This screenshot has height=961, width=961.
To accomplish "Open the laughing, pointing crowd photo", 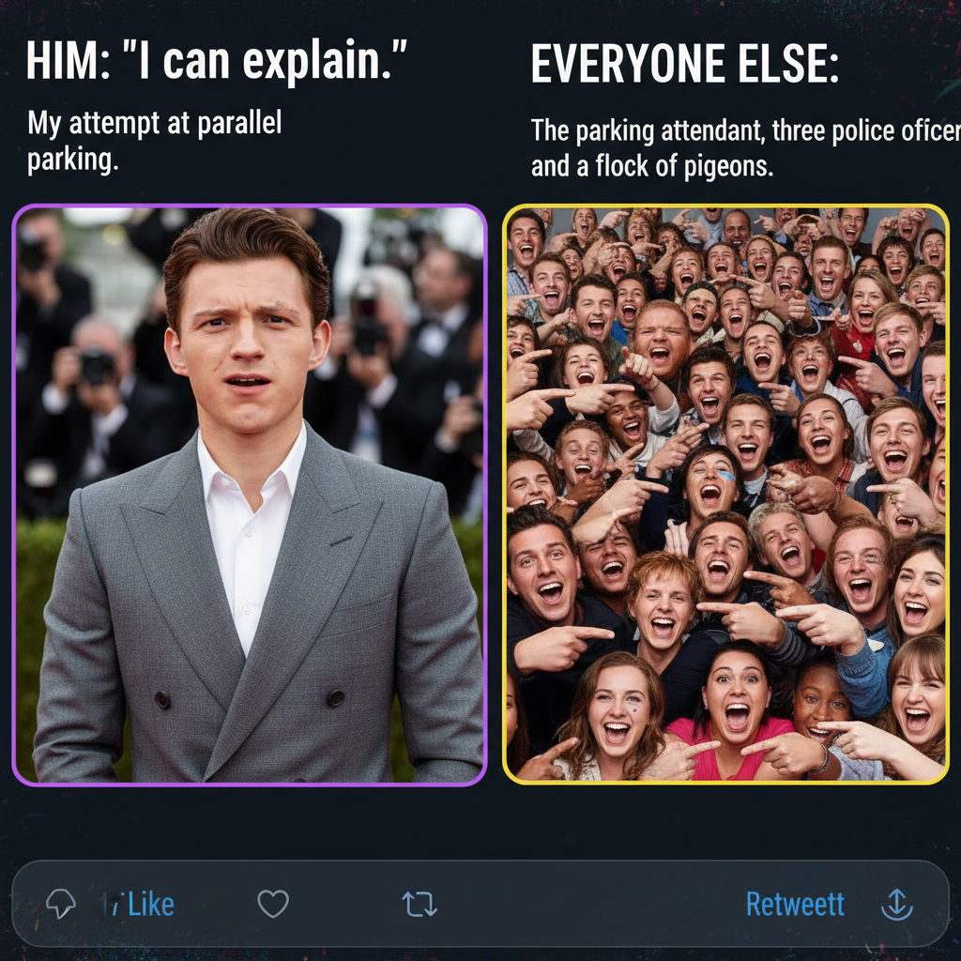I will pos(725,495).
